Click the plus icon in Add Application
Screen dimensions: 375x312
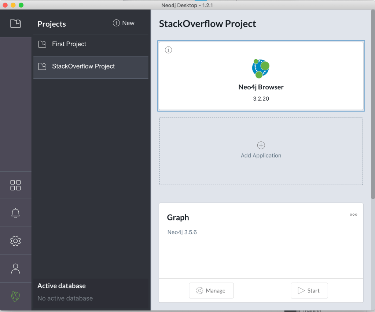(261, 145)
